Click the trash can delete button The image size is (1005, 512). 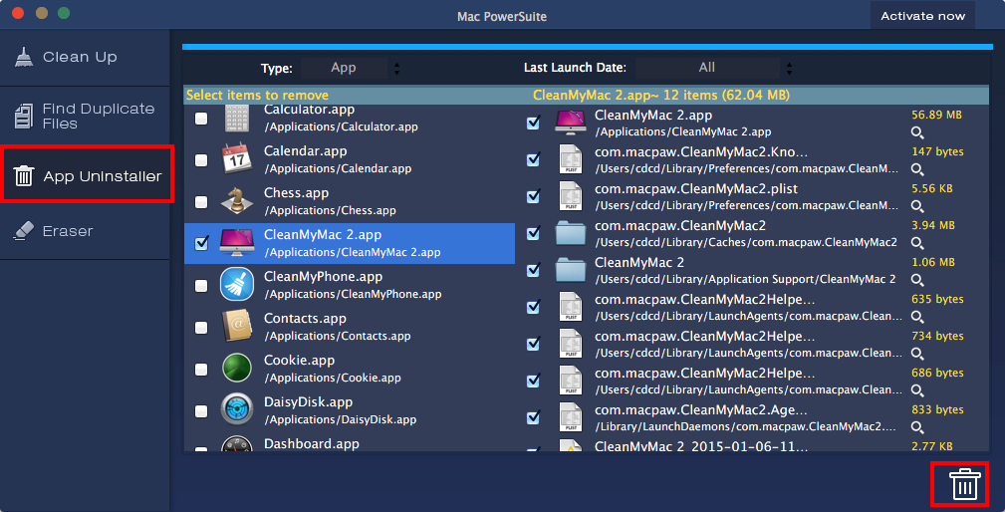pos(964,484)
